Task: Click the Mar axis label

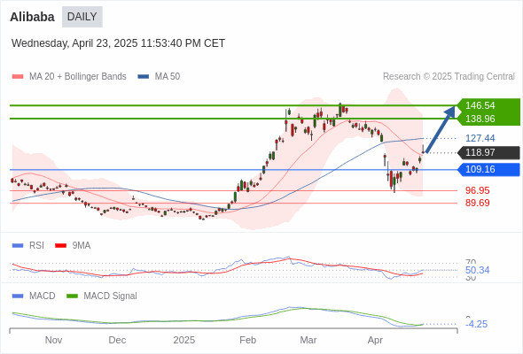Action: coord(308,340)
